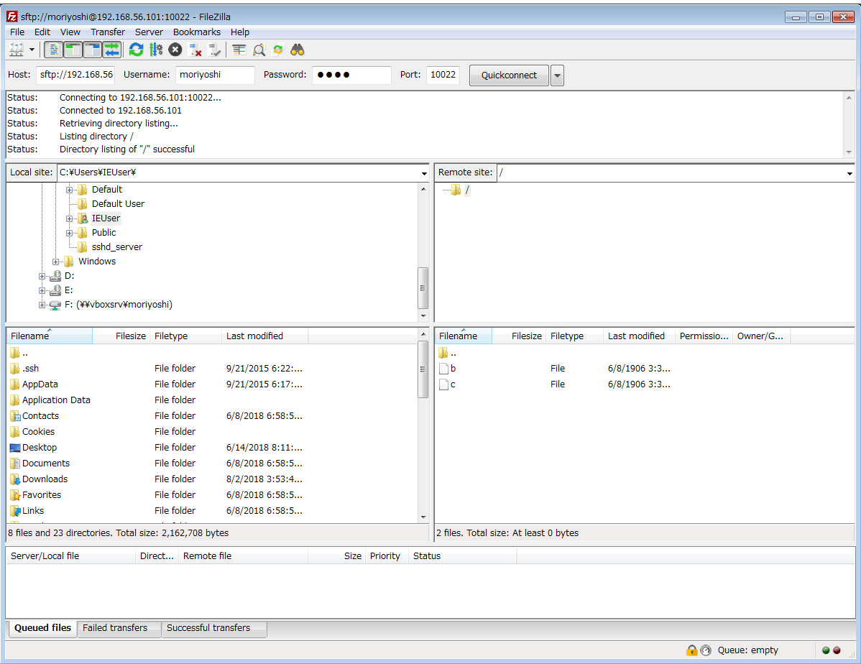Select the Links folder icon
This screenshot has width=861, height=664.
pyautogui.click(x=15, y=512)
